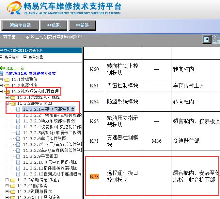The width and height of the screenshot is (220, 199).
Task: Open 11.3.2.10电气中心标识视图 page
Action: (50, 162)
